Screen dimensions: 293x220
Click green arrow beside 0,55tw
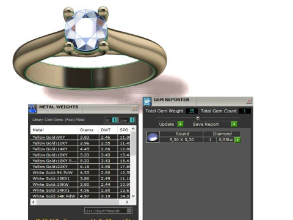(x=237, y=140)
